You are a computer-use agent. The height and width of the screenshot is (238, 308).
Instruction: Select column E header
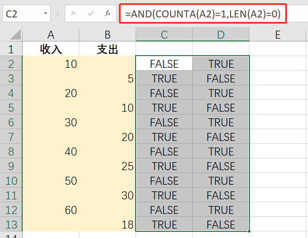278,35
